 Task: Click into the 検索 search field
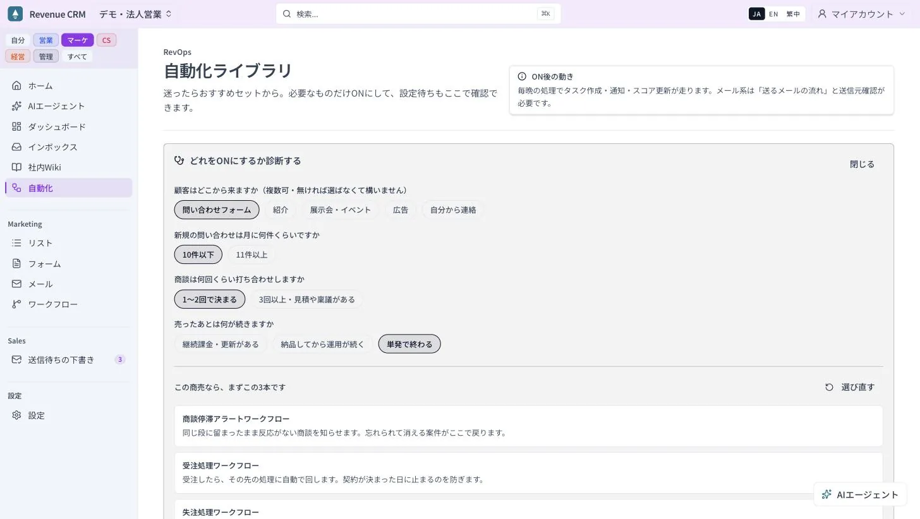coord(418,14)
